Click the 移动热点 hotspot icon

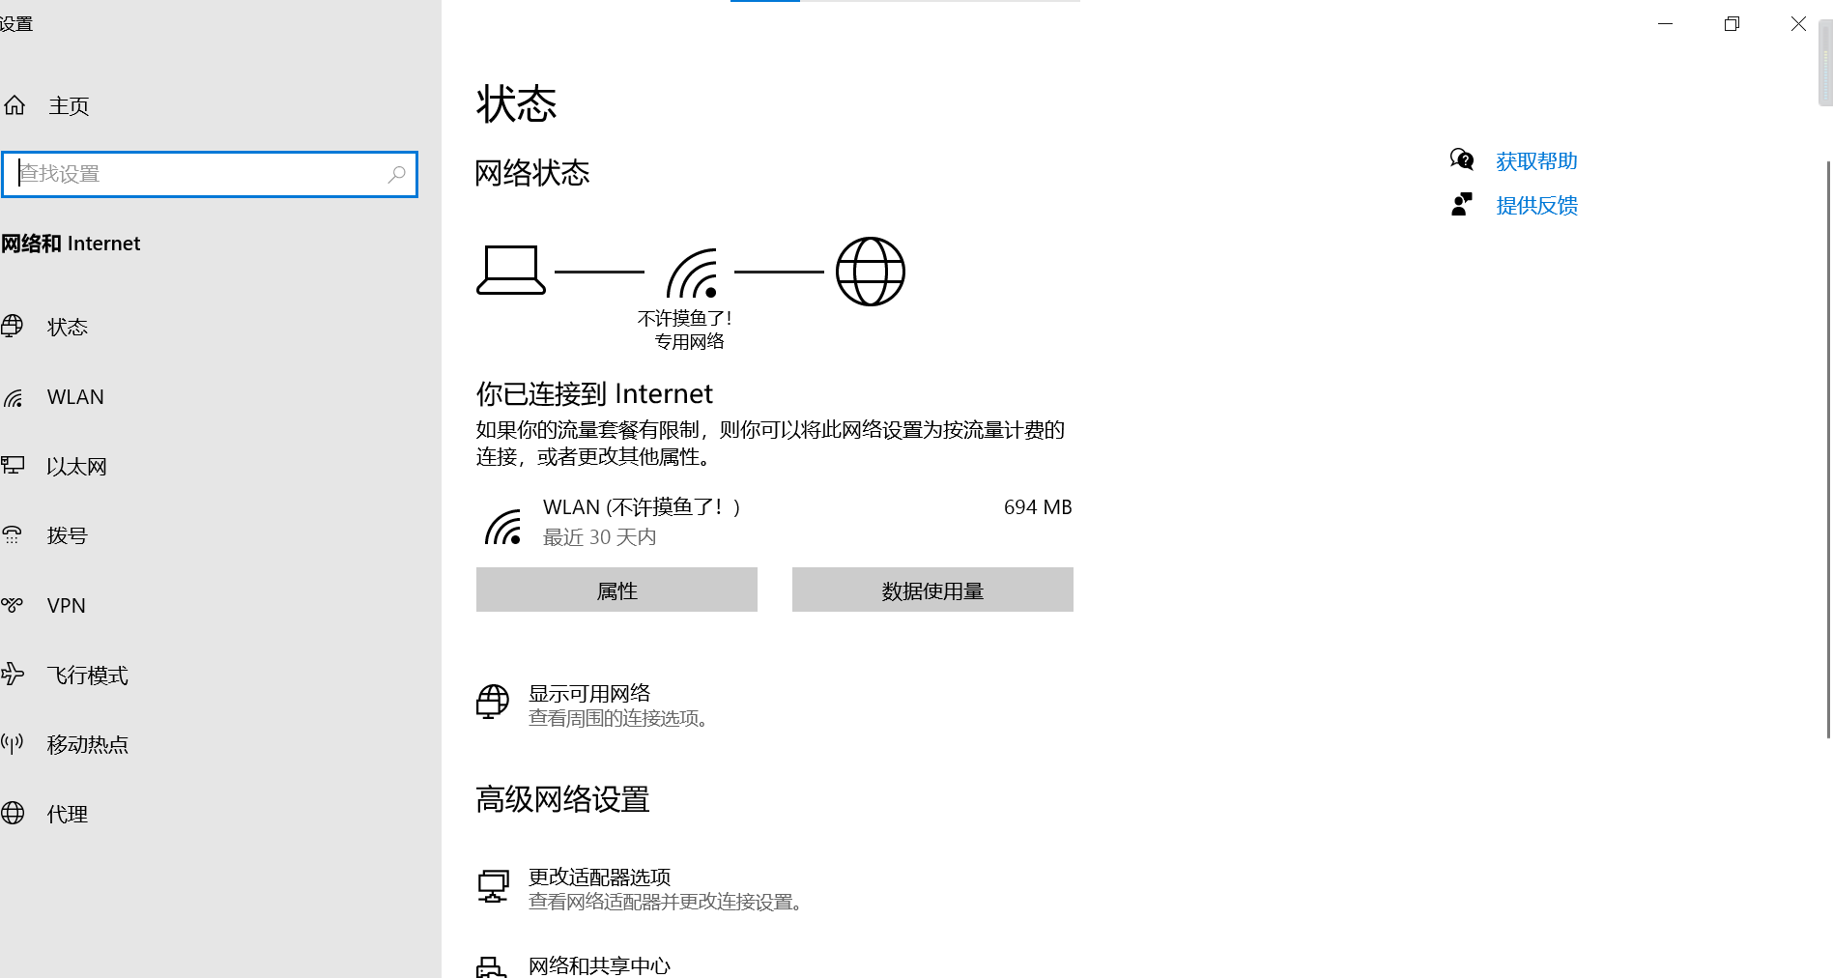12,744
